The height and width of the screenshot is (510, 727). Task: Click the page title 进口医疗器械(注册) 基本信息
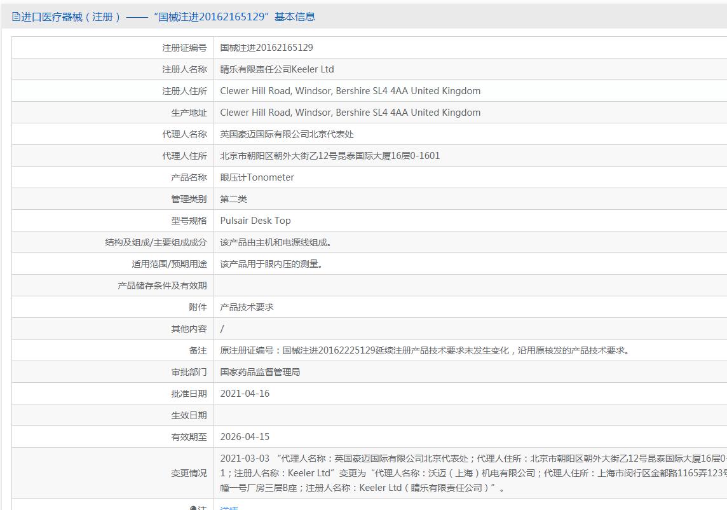(x=168, y=17)
